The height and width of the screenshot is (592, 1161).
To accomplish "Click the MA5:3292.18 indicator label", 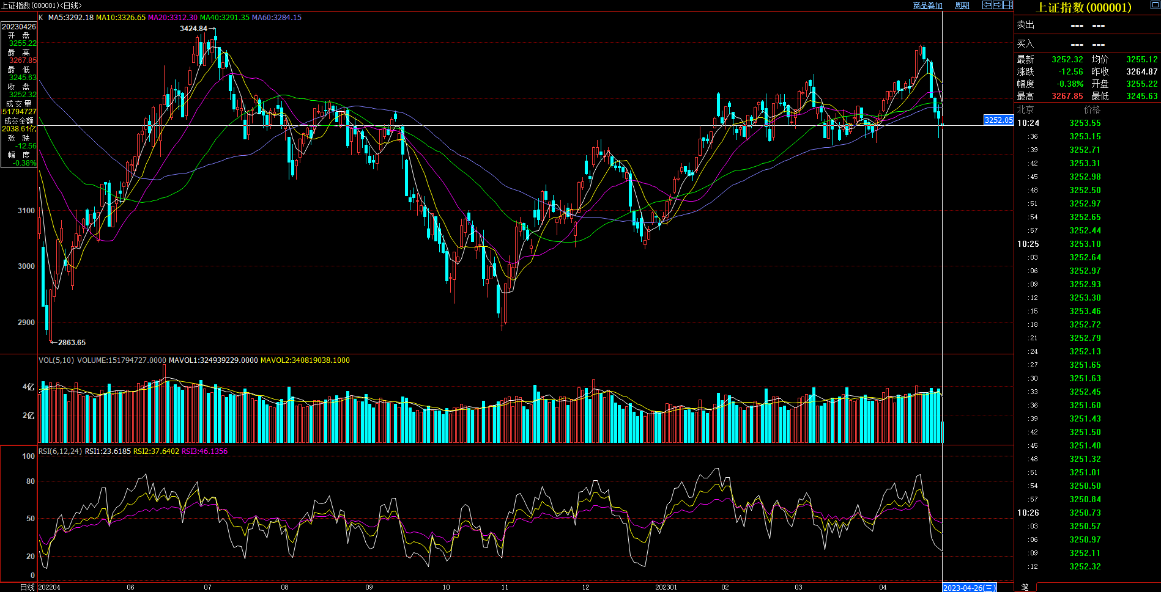I will [71, 18].
